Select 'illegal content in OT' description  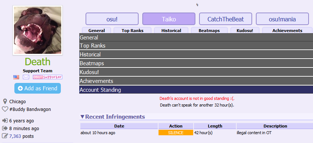[x=254, y=133]
